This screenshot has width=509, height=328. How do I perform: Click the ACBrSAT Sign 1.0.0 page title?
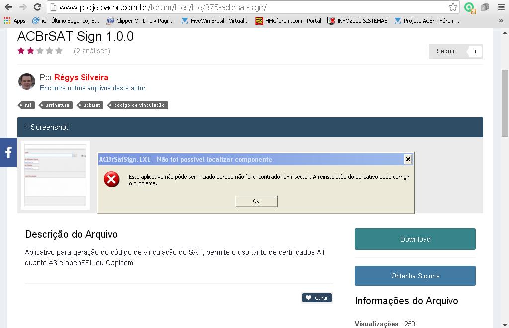point(76,36)
